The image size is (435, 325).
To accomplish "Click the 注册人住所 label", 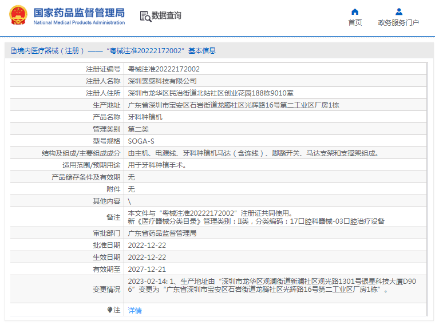I will tap(103, 93).
